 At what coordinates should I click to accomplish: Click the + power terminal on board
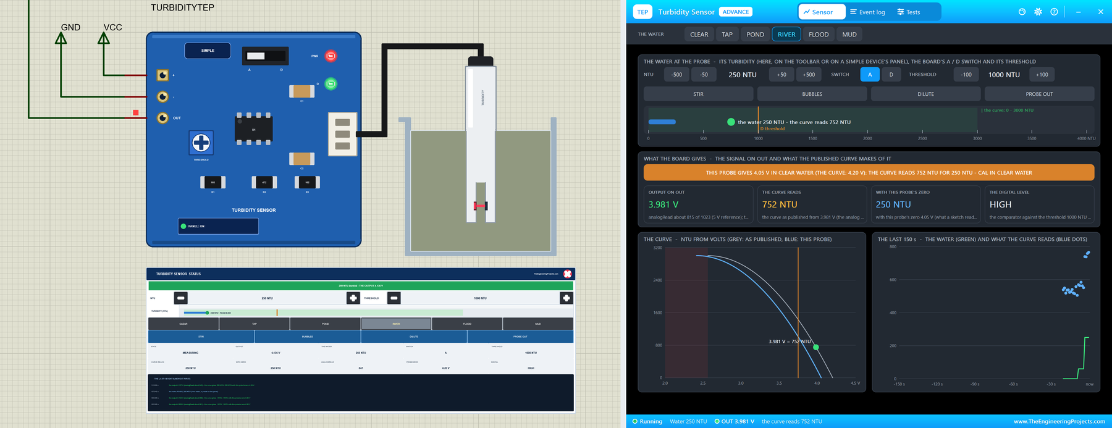[x=162, y=75]
